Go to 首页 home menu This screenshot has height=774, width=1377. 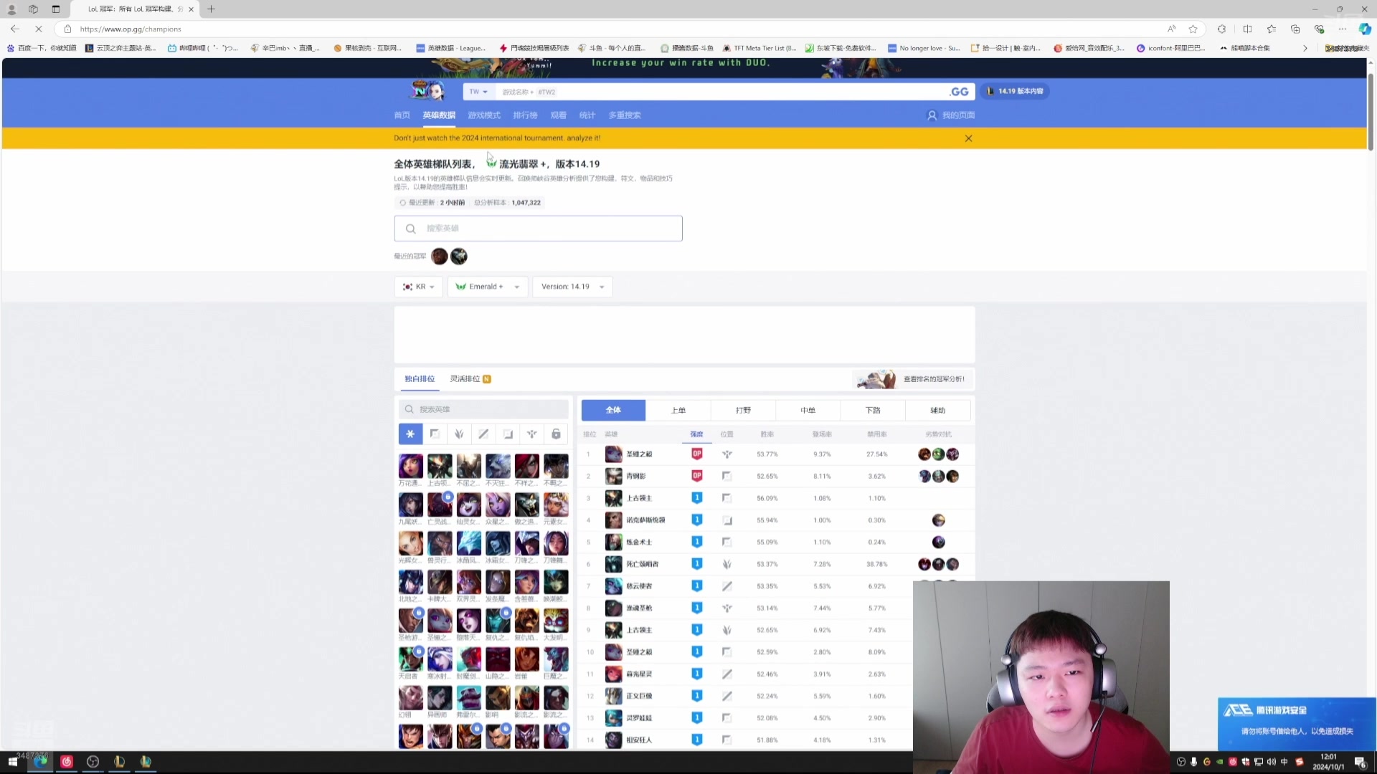(402, 115)
